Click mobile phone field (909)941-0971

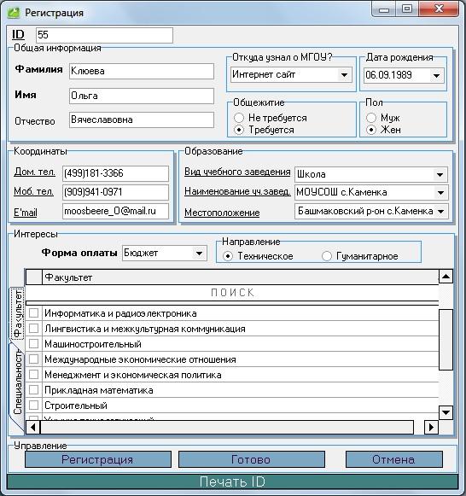(x=115, y=192)
